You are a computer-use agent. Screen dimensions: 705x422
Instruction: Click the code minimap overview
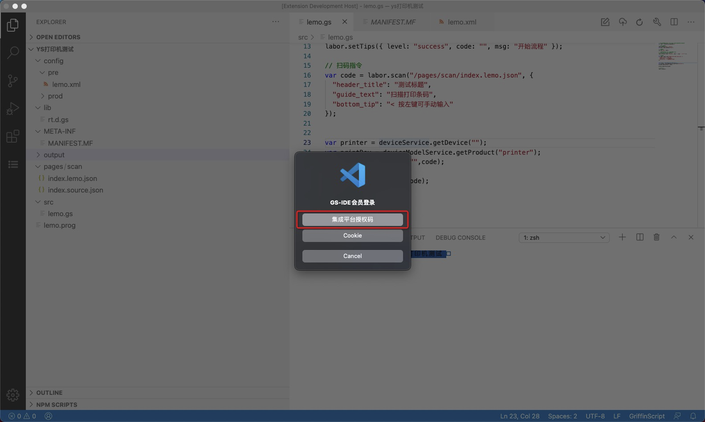point(677,56)
